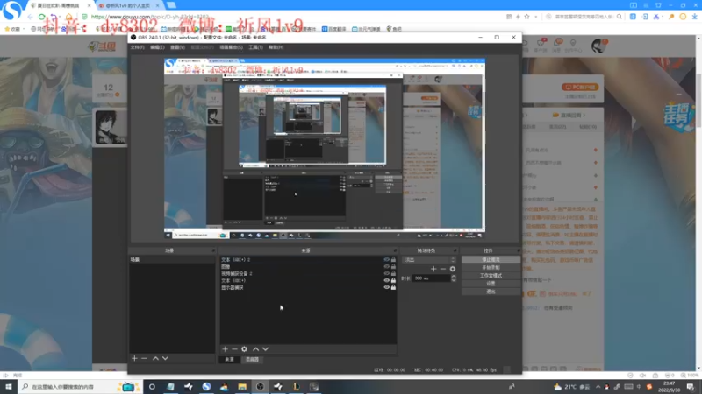
Task: Switch to the 混音器 tab below the sources
Action: click(x=252, y=359)
